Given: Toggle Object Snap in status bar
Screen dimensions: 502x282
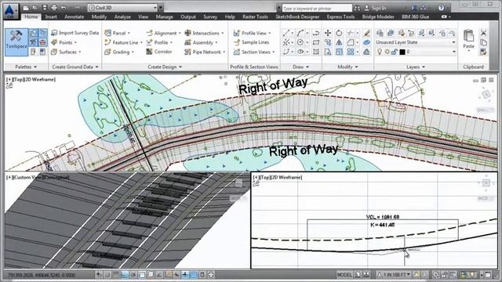Looking at the screenshot, I should (142, 274).
